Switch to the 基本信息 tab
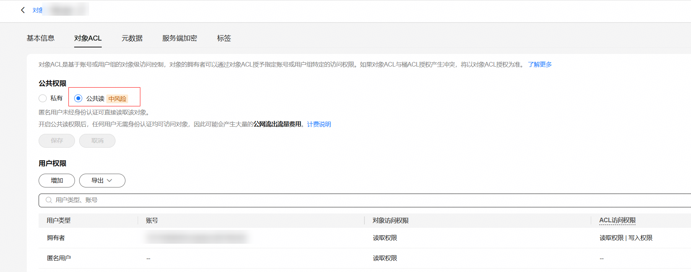691x272 pixels. click(x=41, y=38)
